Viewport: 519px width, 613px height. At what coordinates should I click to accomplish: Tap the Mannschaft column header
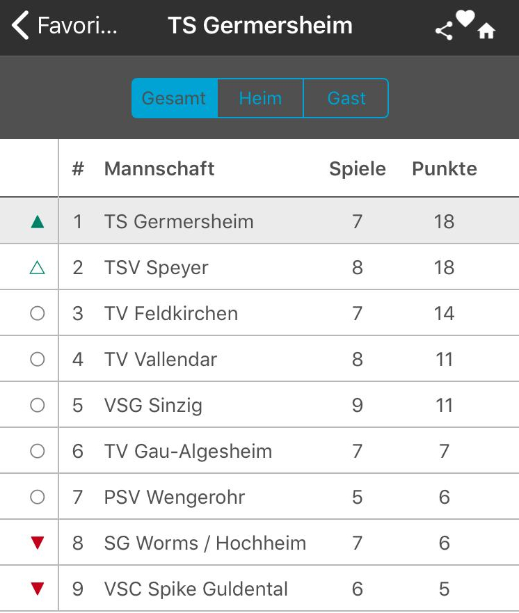coord(159,169)
